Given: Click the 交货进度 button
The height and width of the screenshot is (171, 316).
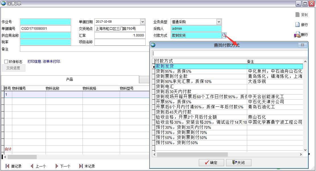Looking at the screenshot, I should [14, 68].
